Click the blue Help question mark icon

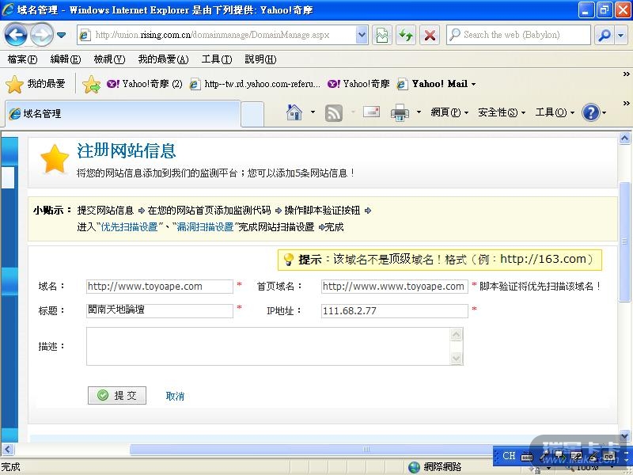590,112
